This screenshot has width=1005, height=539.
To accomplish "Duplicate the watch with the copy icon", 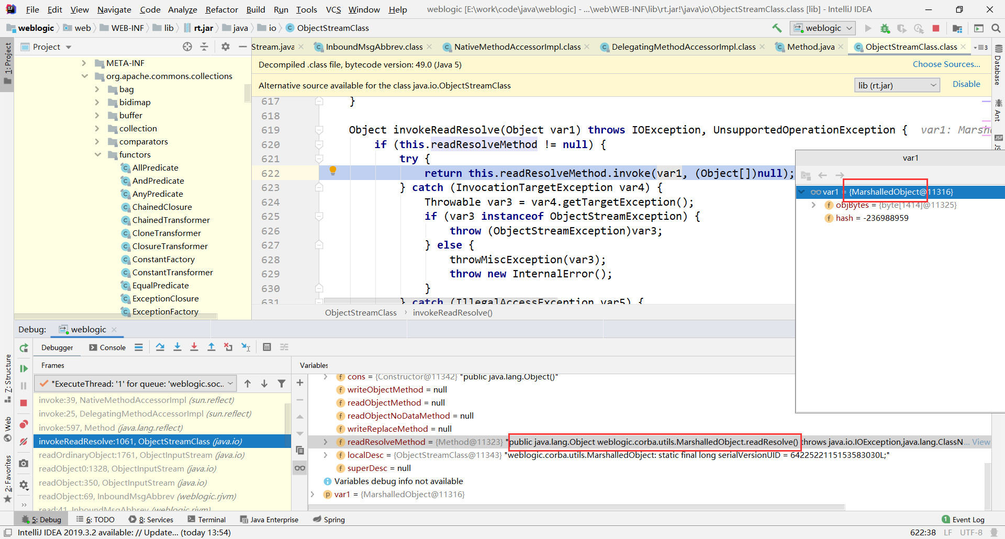I will pyautogui.click(x=300, y=450).
